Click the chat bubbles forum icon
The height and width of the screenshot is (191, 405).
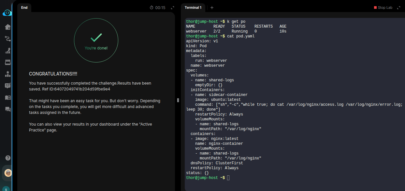coord(8,109)
